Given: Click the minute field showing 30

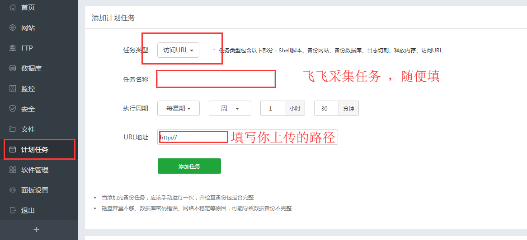Looking at the screenshot, I should 326,108.
